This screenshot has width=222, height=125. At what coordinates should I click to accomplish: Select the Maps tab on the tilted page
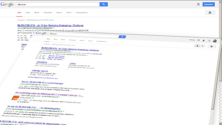(x=56, y=39)
